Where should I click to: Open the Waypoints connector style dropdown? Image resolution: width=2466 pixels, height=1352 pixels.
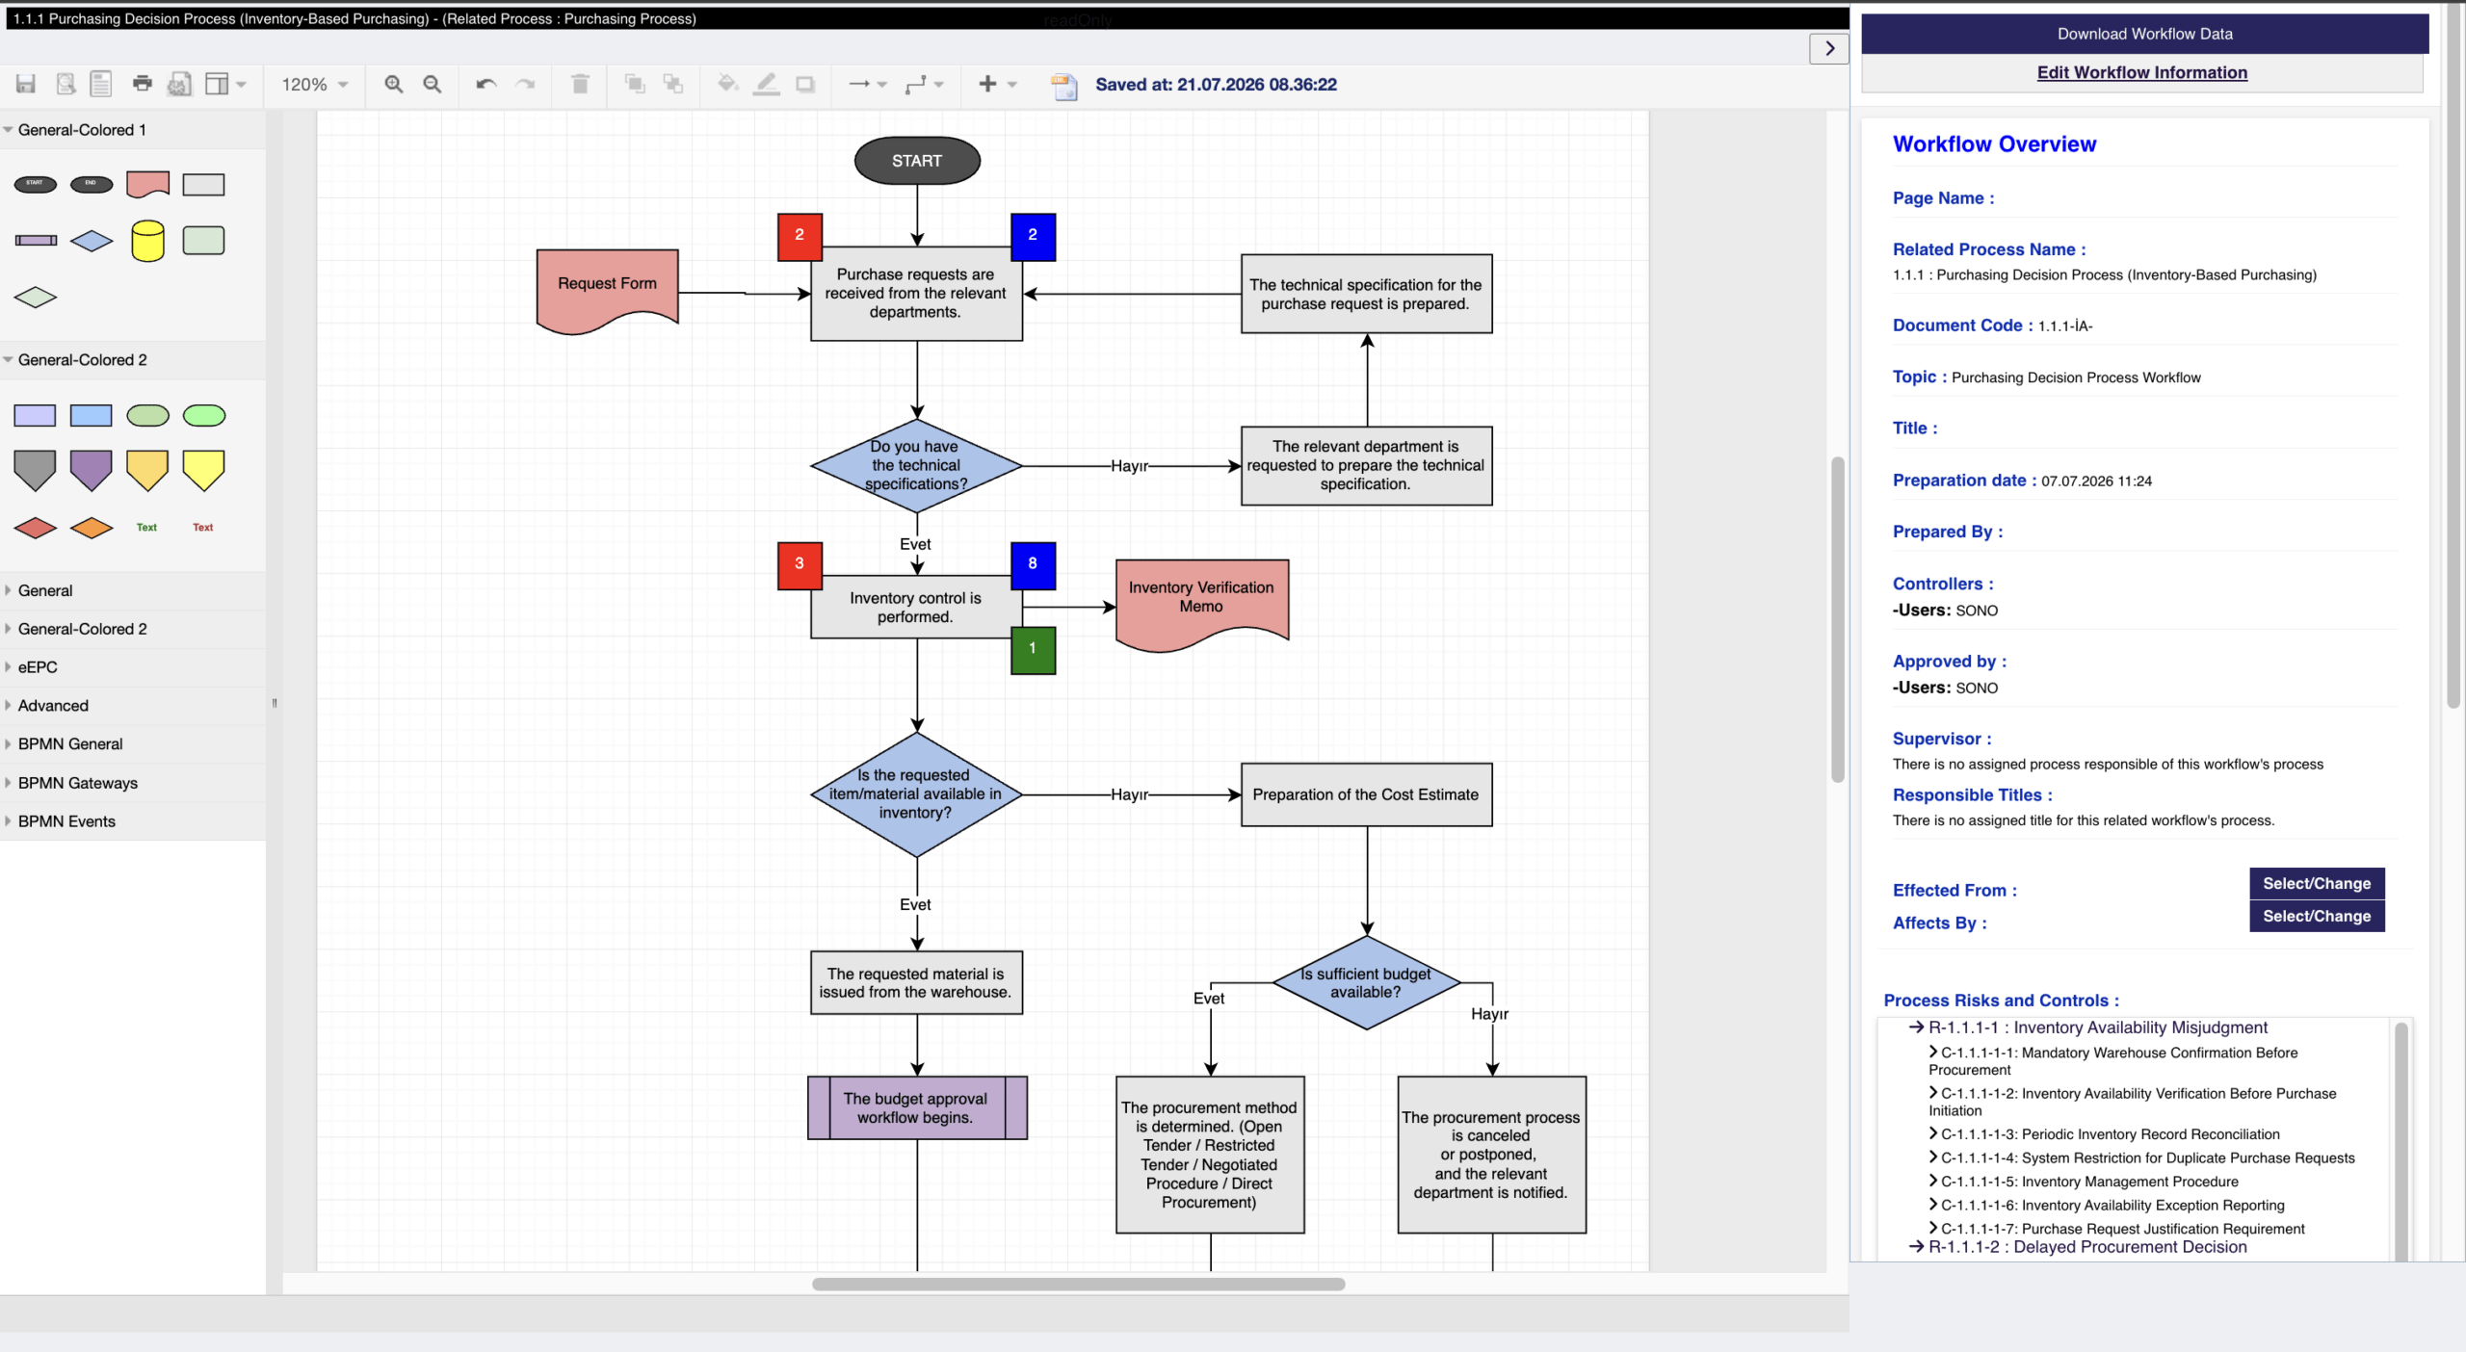coord(924,85)
